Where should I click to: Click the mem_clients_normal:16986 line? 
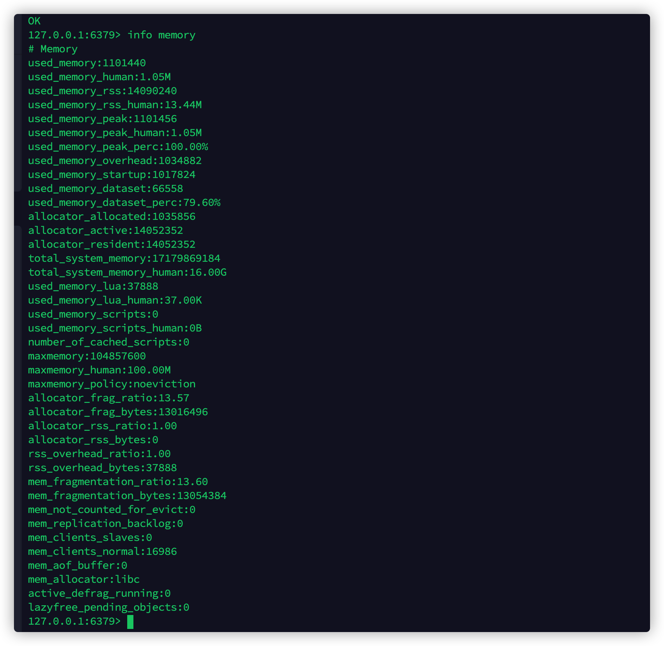click(102, 552)
